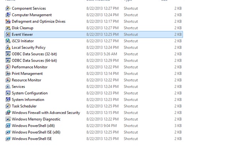Viewport: 237px width, 153px height.
Task: Select the Task Scheduler name text
Action: click(x=24, y=106)
